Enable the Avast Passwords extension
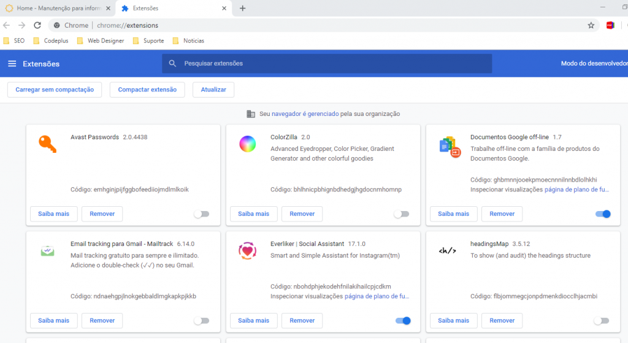Viewport: 628px width, 343px height. point(202,214)
